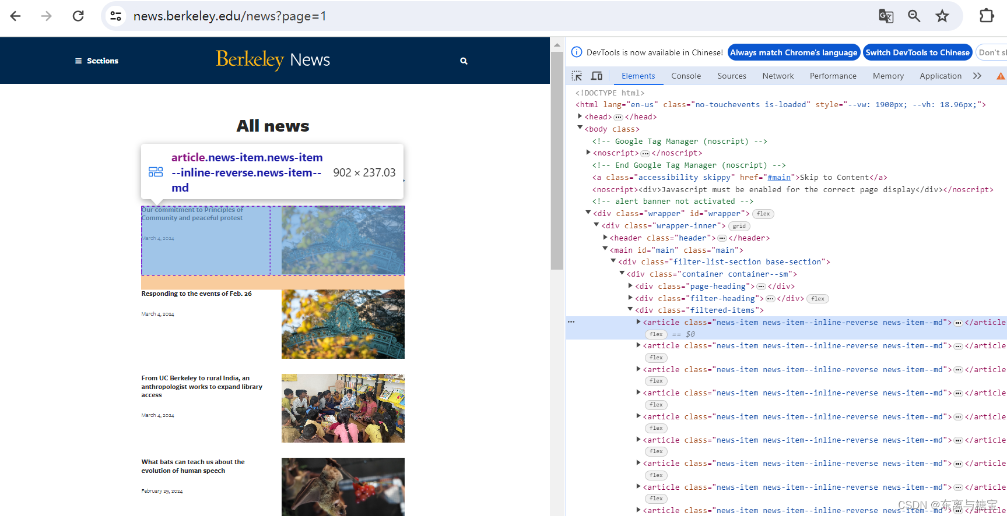Open the search icon on Berkeley News
The image size is (1007, 516).
pos(464,61)
